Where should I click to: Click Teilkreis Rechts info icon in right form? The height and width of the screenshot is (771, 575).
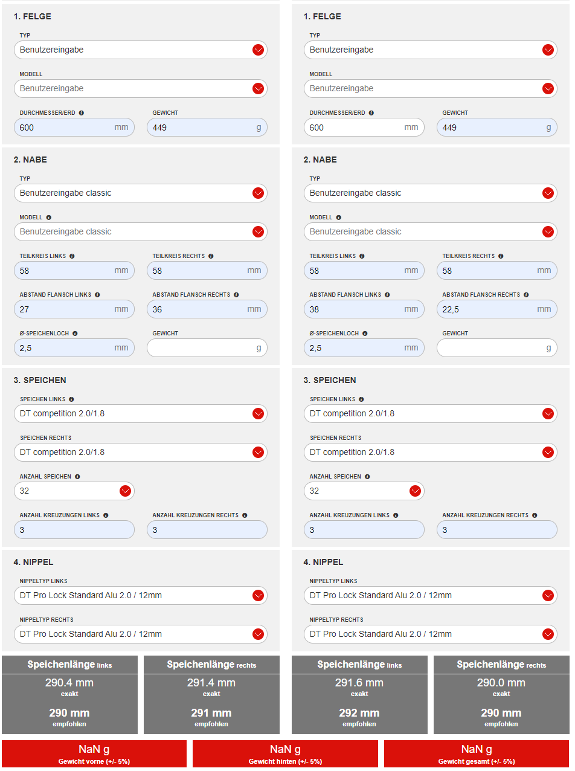pos(501,256)
